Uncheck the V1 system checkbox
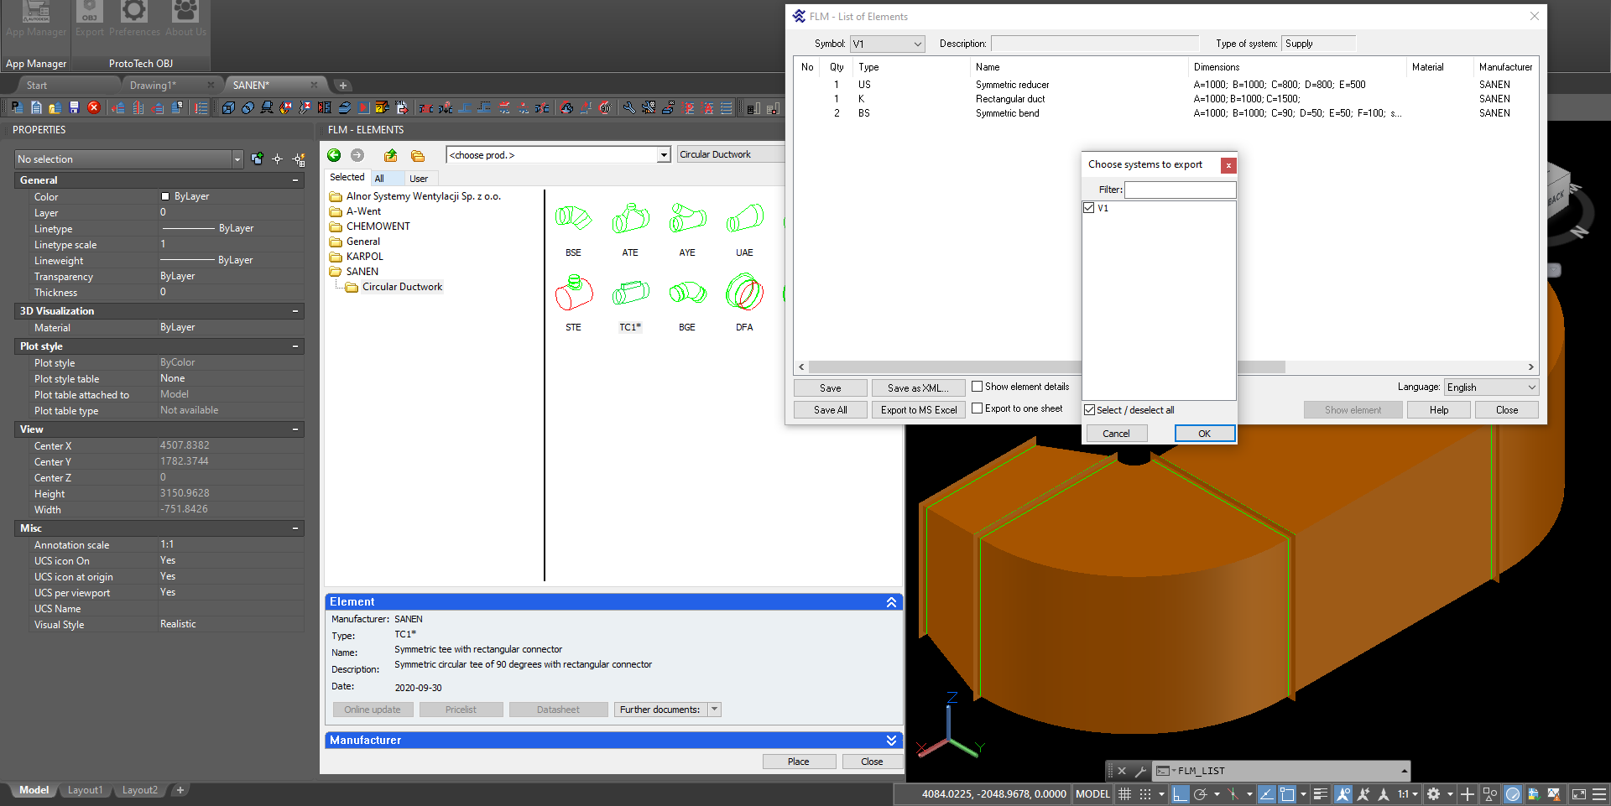 coord(1089,208)
